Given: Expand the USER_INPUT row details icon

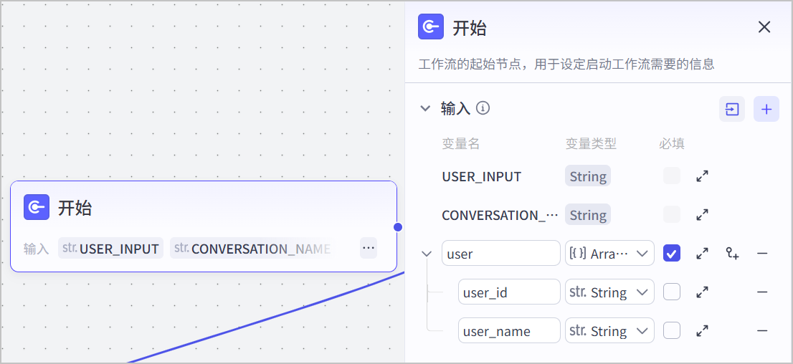Looking at the screenshot, I should pos(702,176).
